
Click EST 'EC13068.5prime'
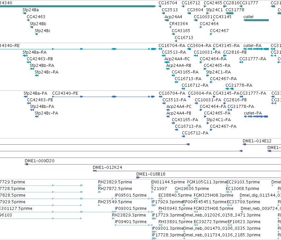coord(242,189)
